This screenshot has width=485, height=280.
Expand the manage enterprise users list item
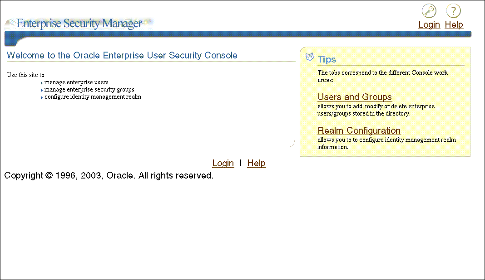[x=76, y=82]
